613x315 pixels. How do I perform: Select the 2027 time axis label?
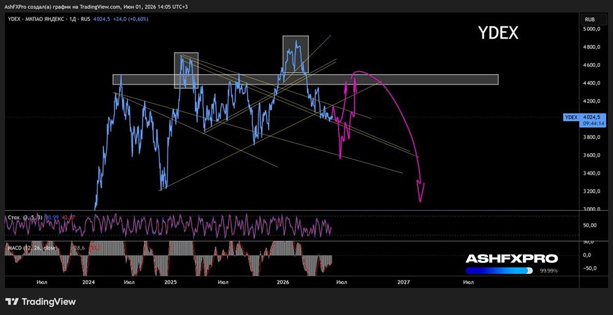click(403, 282)
